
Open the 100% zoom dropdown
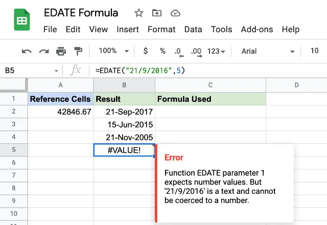point(113,51)
